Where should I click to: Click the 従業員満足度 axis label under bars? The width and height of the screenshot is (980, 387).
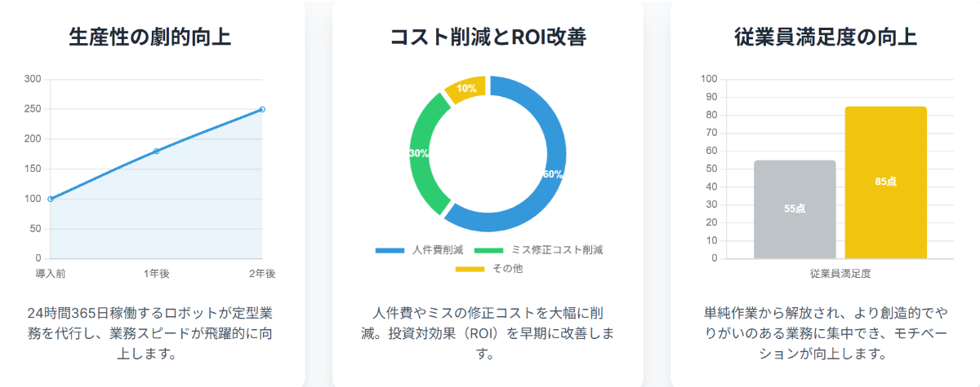pos(840,274)
